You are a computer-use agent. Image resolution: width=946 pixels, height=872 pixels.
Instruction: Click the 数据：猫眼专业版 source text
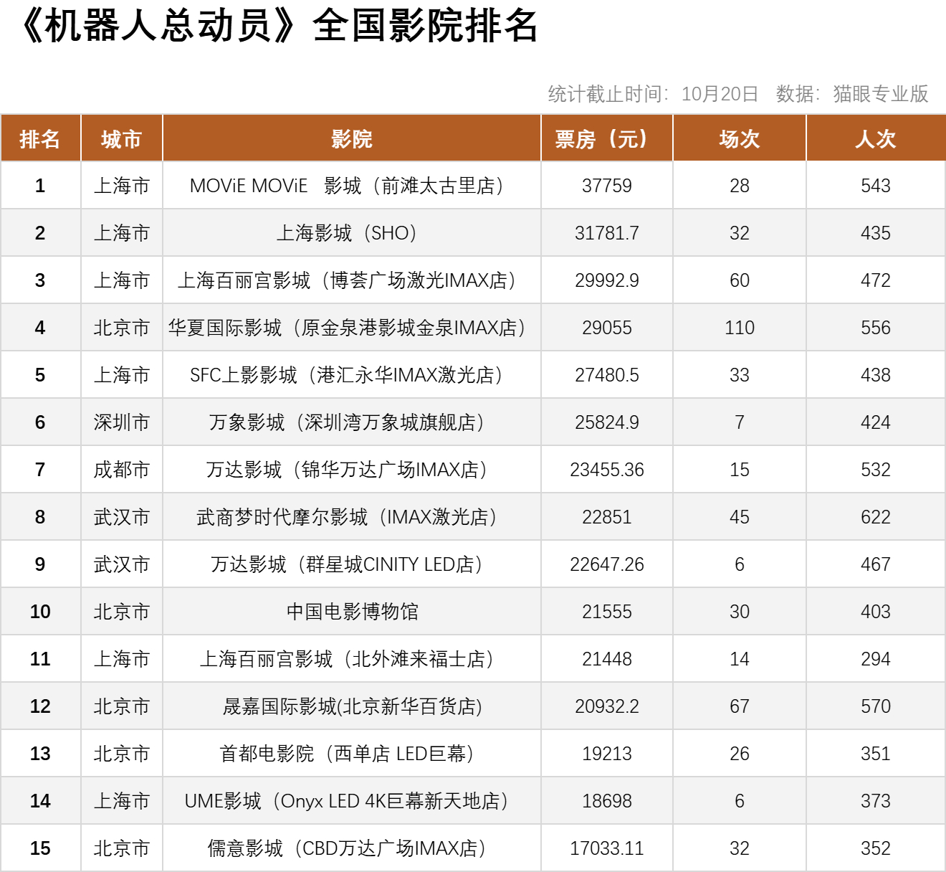[x=852, y=94]
